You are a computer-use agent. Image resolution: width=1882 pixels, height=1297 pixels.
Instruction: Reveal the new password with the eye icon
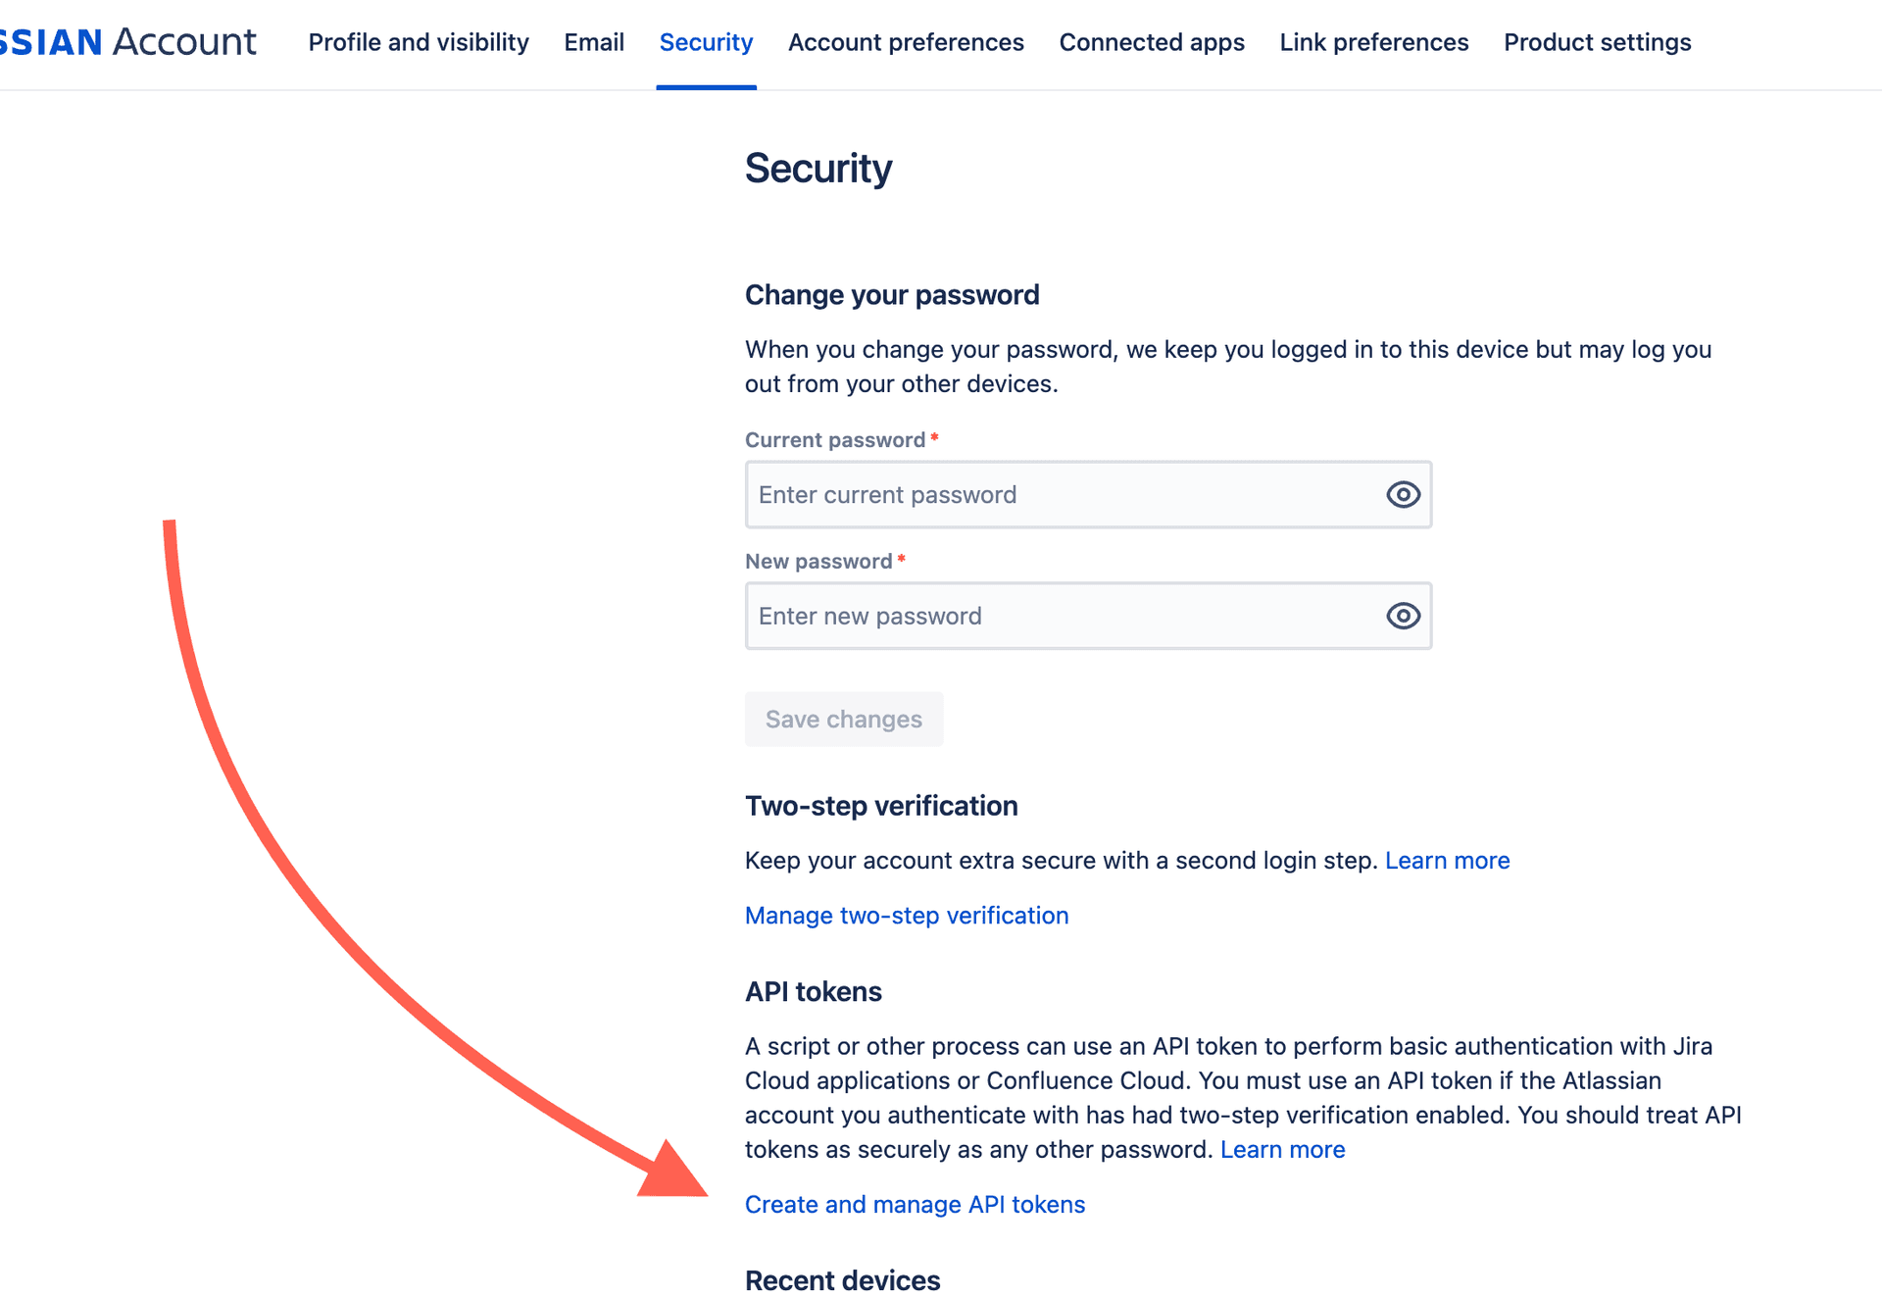[1402, 616]
